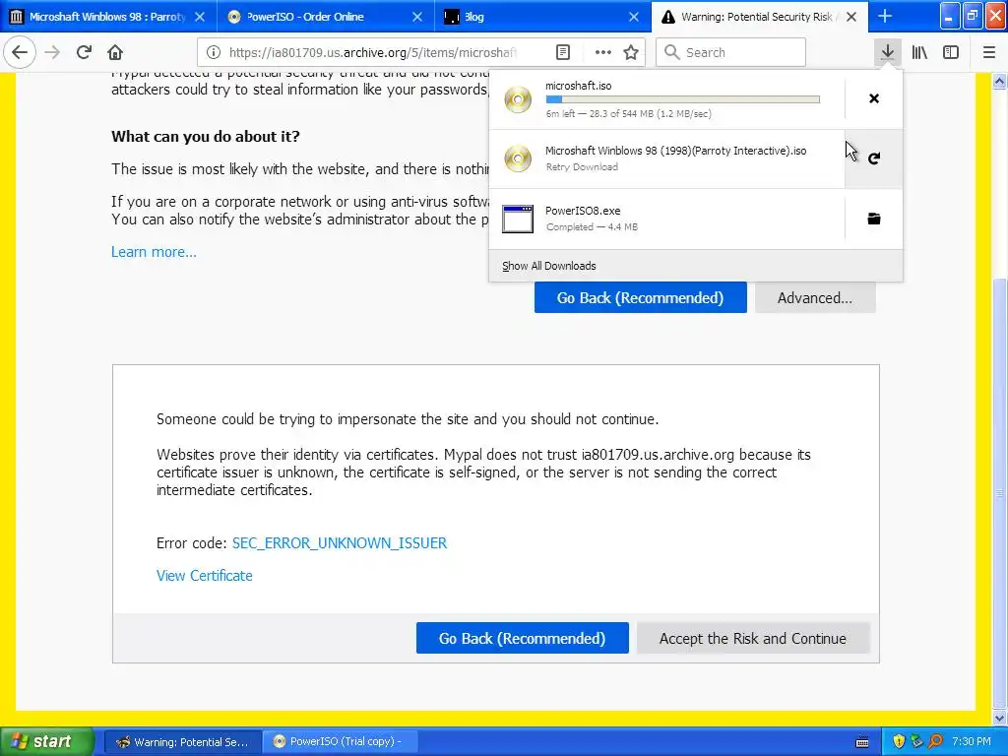The height and width of the screenshot is (756, 1008).
Task: Close the Blog tab
Action: [634, 17]
